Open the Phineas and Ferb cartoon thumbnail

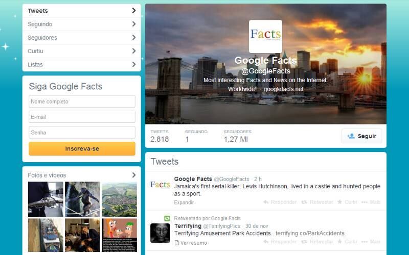tap(120, 235)
